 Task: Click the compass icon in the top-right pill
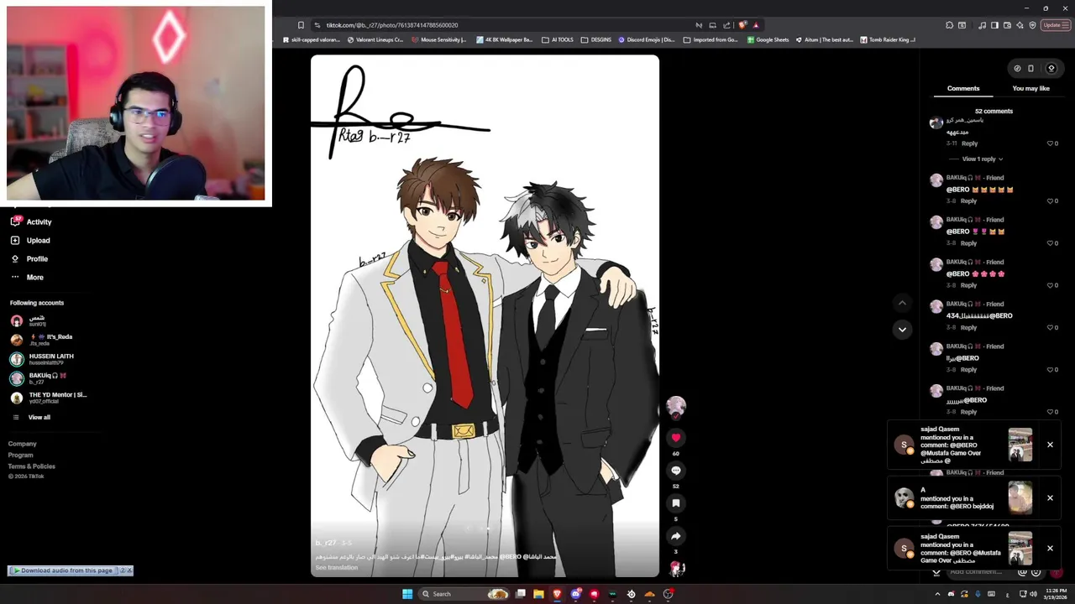[1017, 69]
